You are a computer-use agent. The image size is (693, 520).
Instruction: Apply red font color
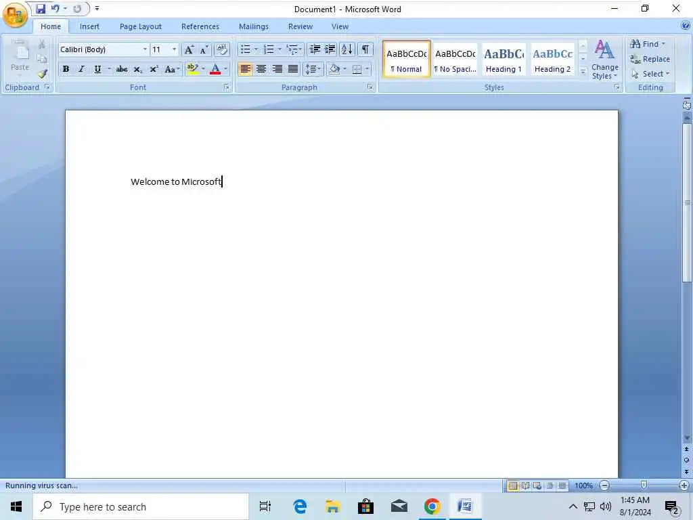215,69
